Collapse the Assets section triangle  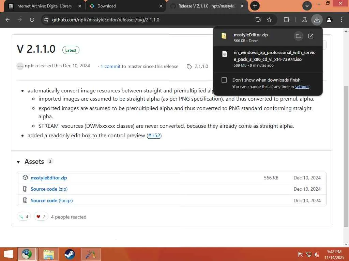click(x=18, y=162)
